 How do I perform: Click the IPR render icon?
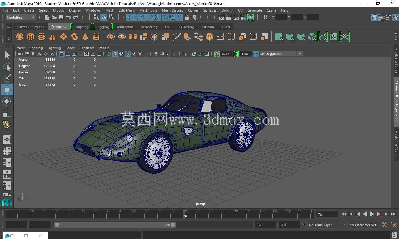(x=236, y=17)
